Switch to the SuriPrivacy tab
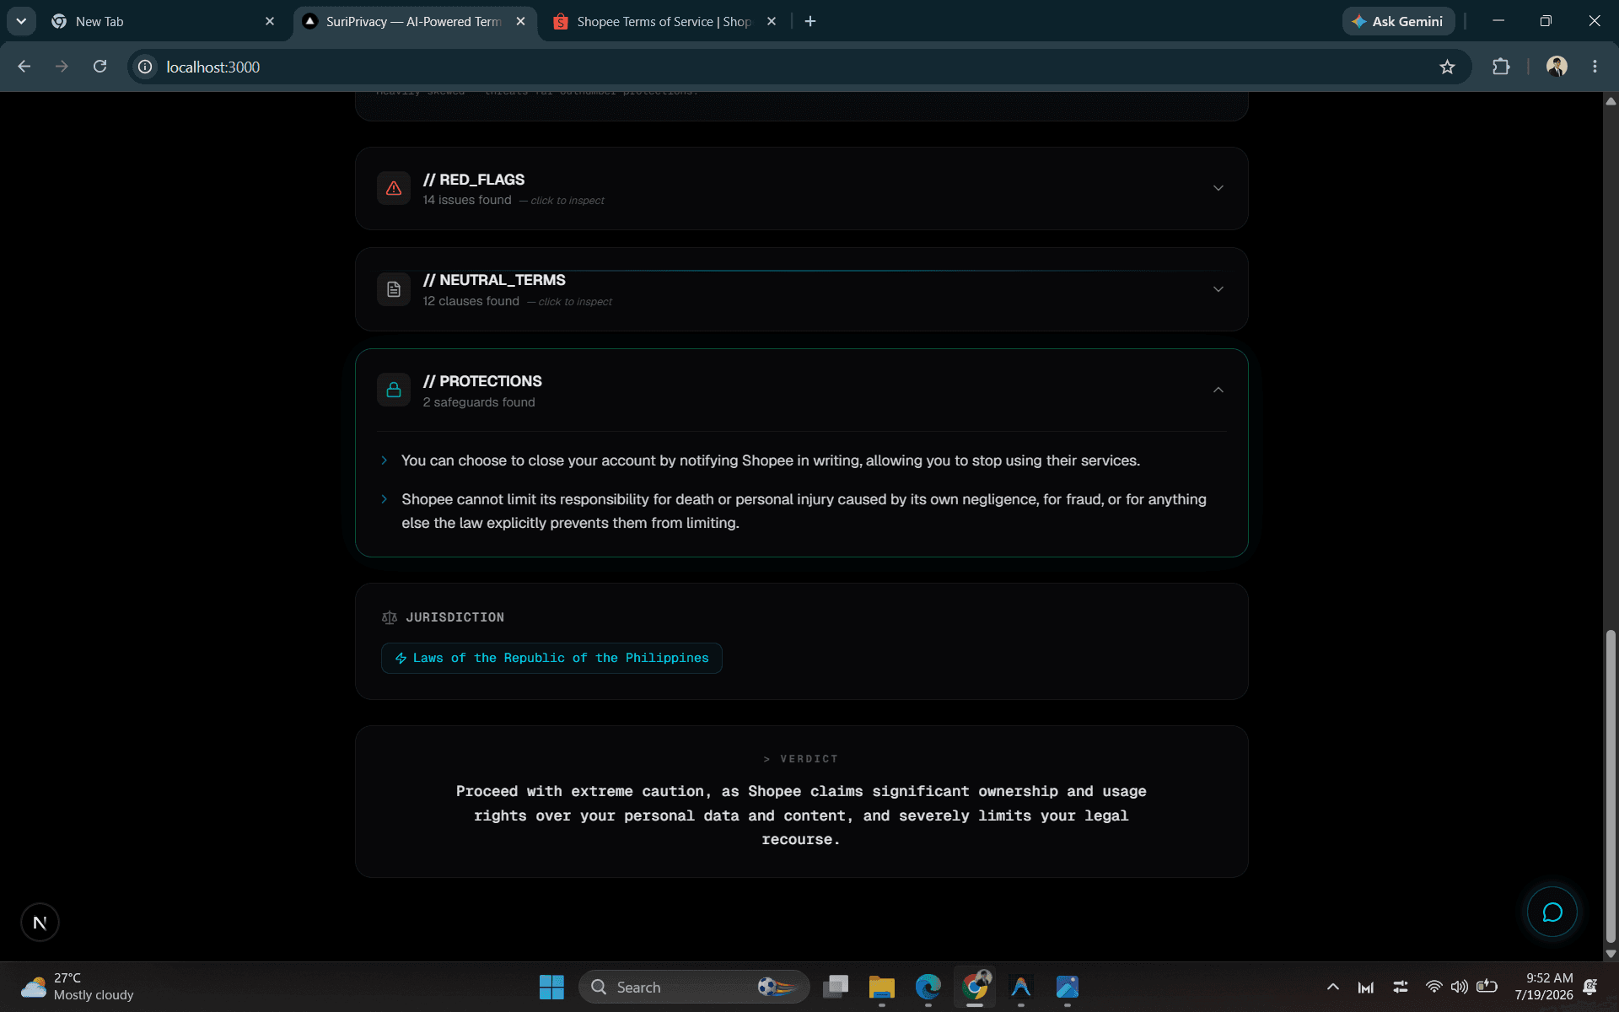 tap(415, 21)
